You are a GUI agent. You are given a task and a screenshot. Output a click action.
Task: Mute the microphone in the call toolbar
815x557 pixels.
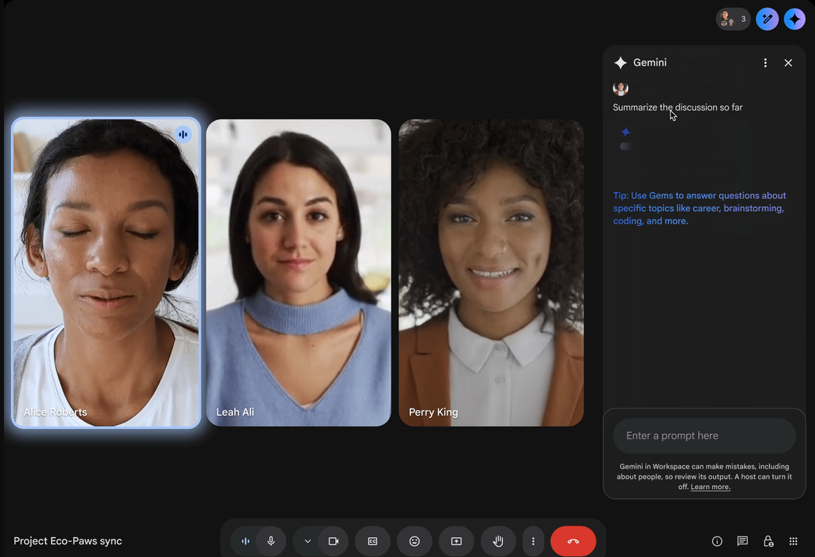271,541
